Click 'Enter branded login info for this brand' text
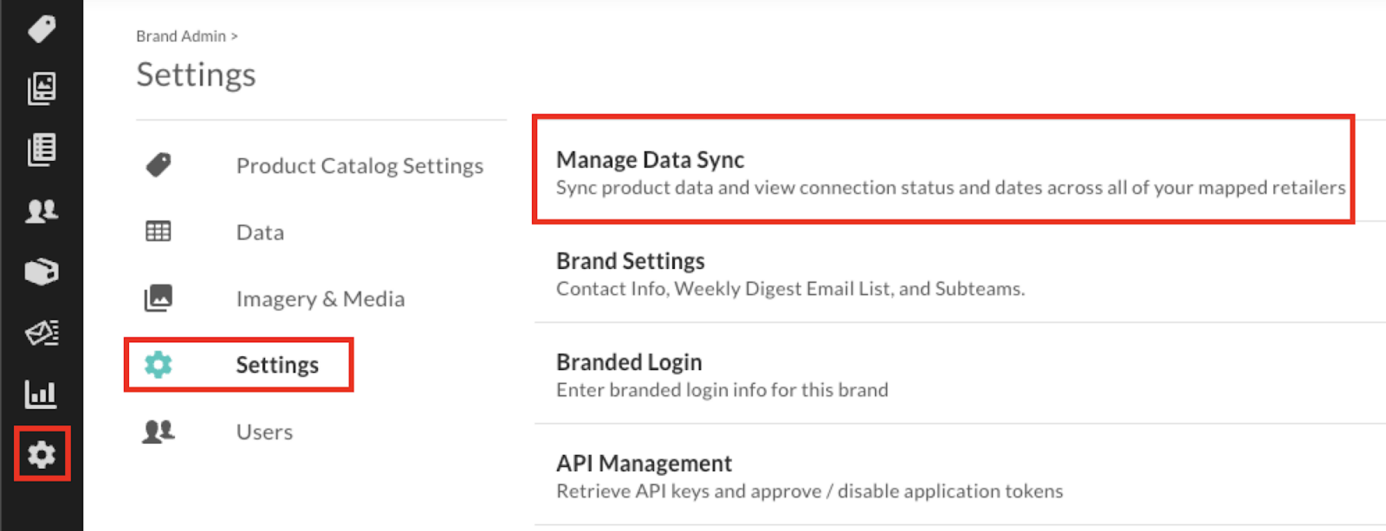This screenshot has height=531, width=1386. (x=722, y=390)
